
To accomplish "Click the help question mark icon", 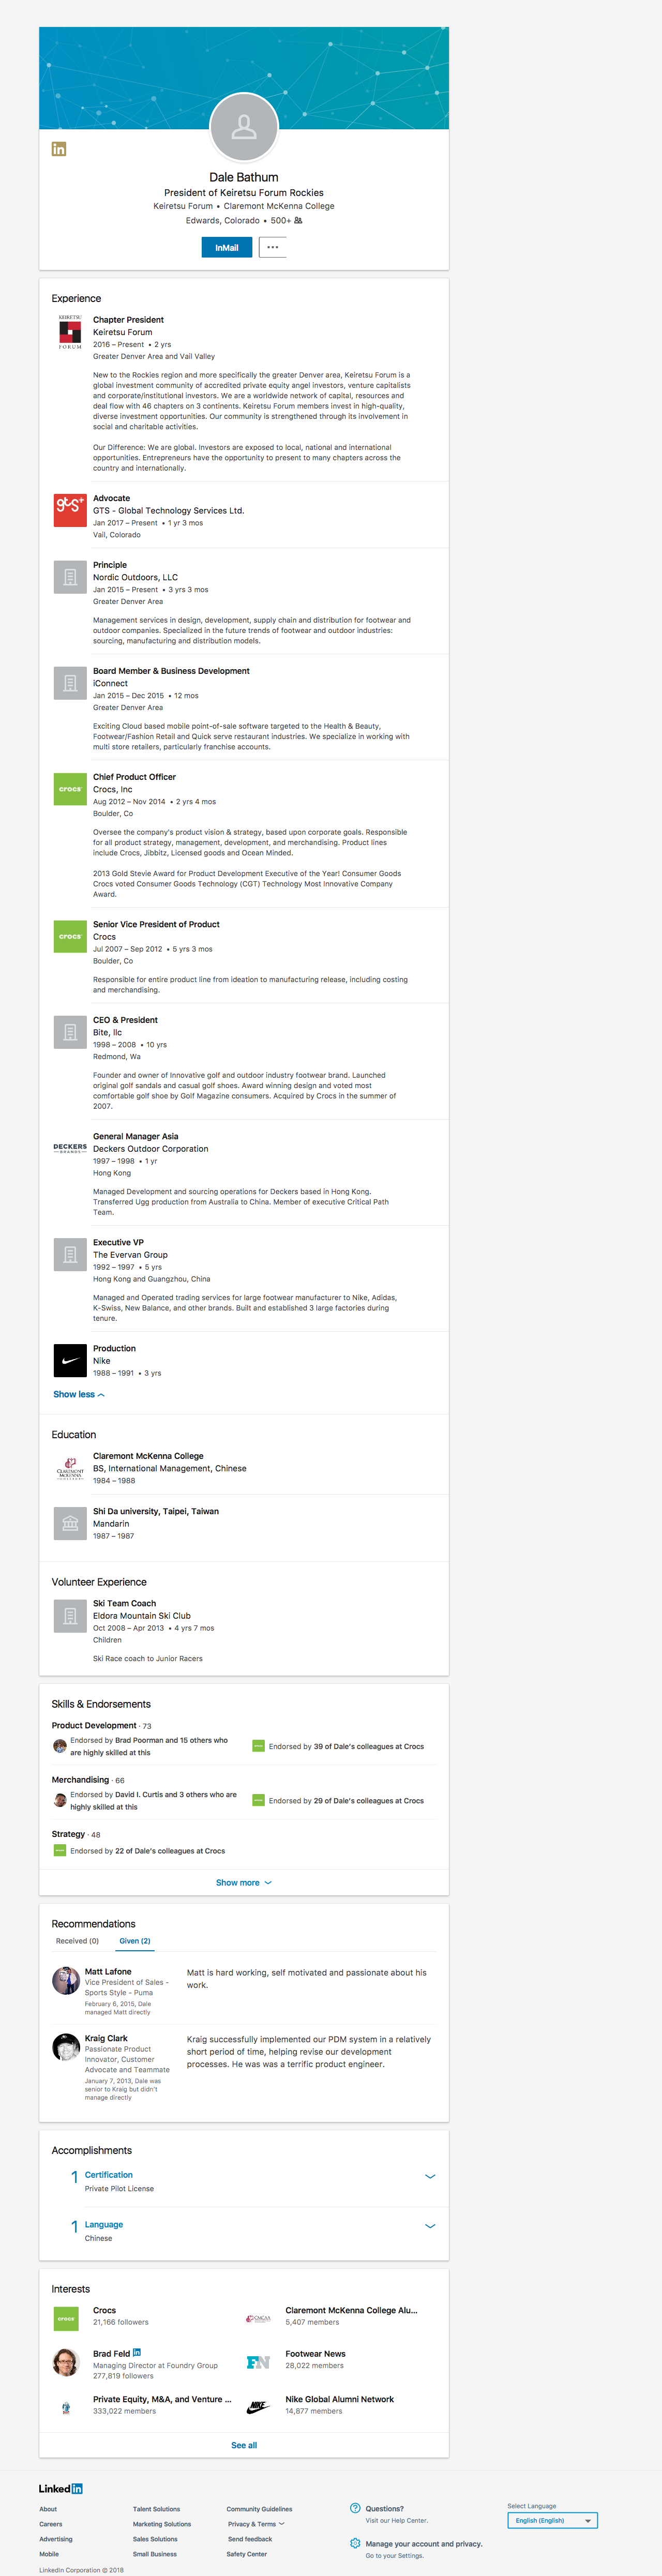I will point(355,2508).
